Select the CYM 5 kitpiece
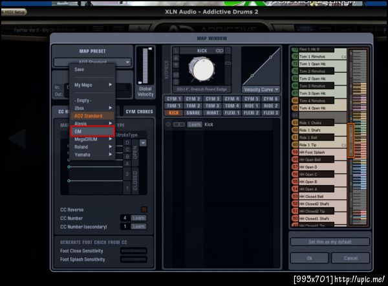Screen dimensions: 388x286 click(251, 99)
